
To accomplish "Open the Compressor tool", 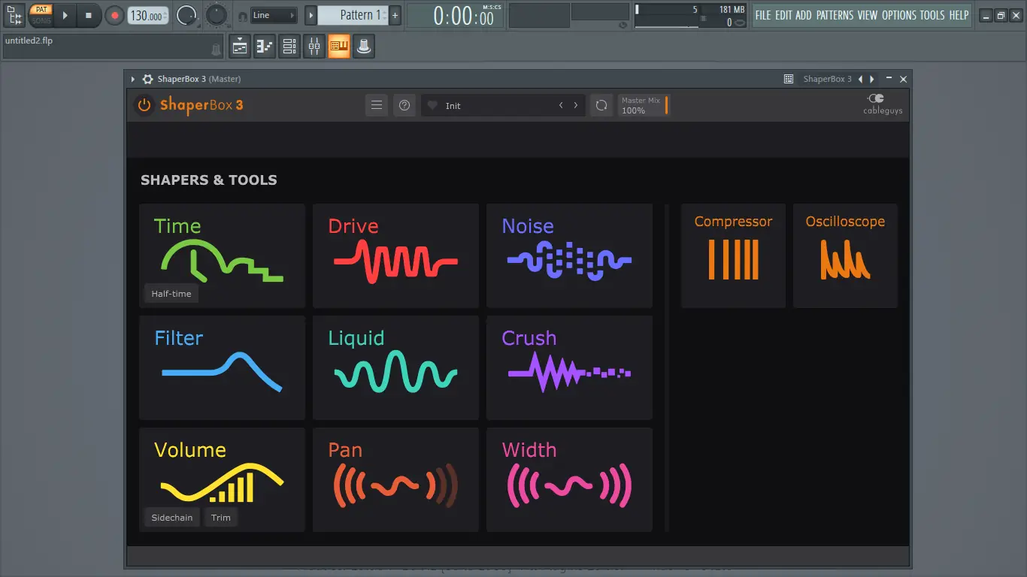I will 733,255.
